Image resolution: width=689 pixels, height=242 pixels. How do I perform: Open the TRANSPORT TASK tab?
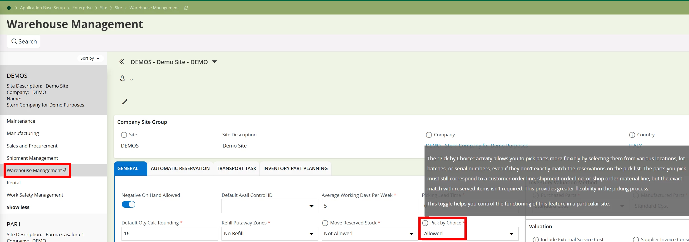click(x=237, y=168)
